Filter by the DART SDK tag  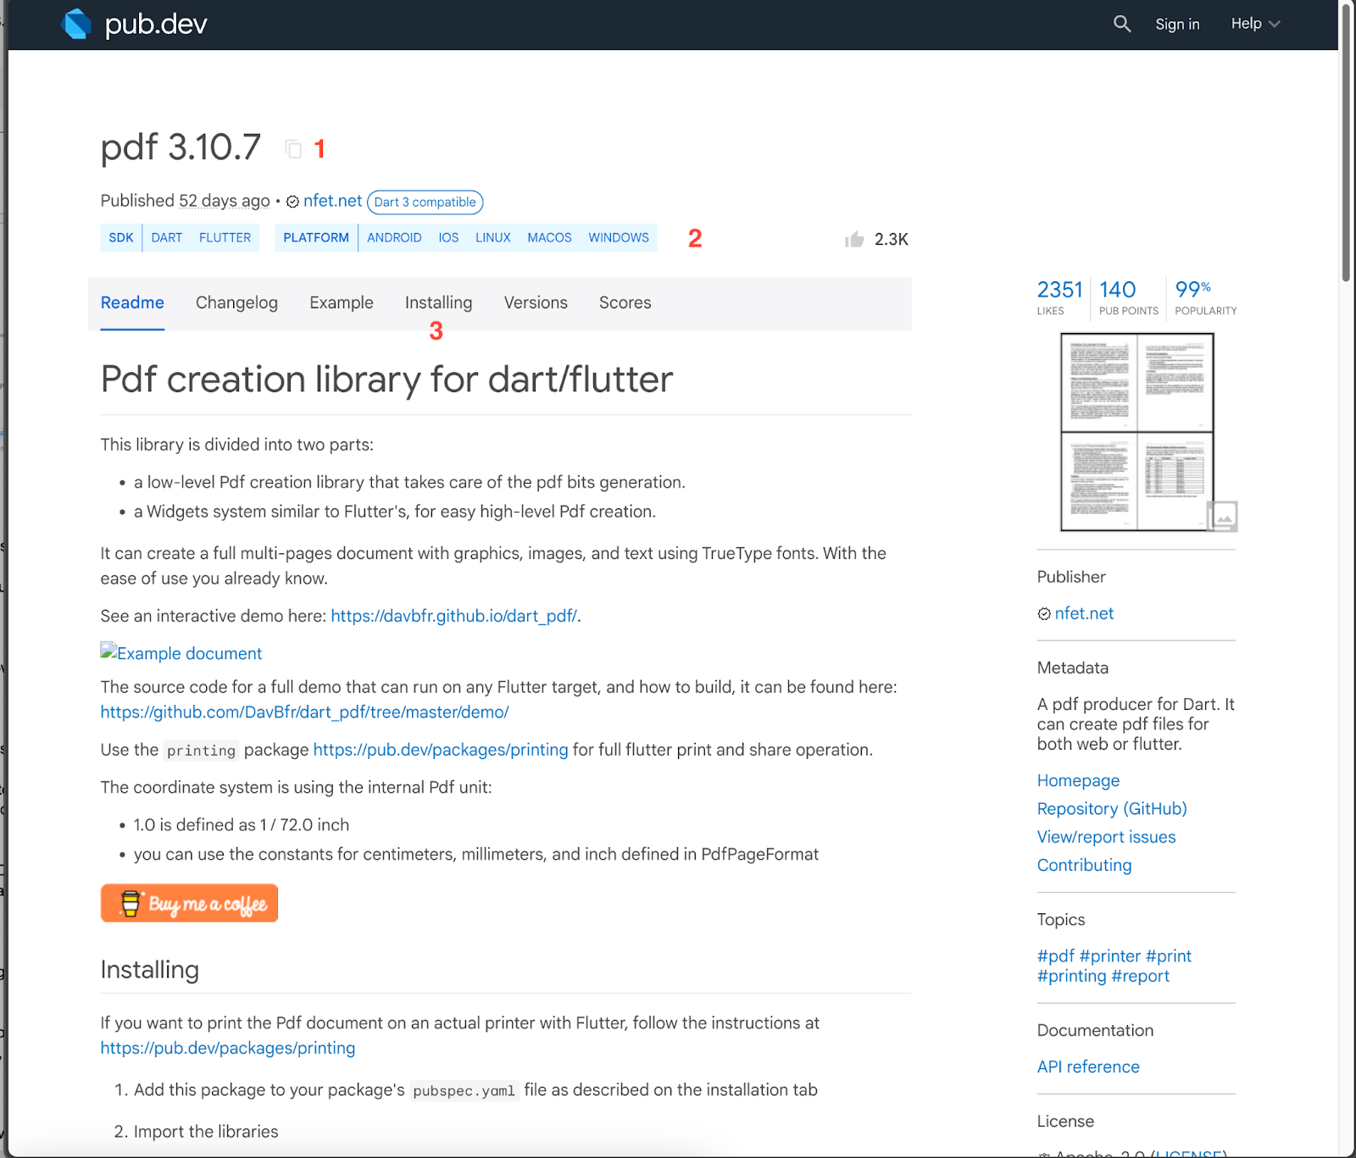click(167, 238)
